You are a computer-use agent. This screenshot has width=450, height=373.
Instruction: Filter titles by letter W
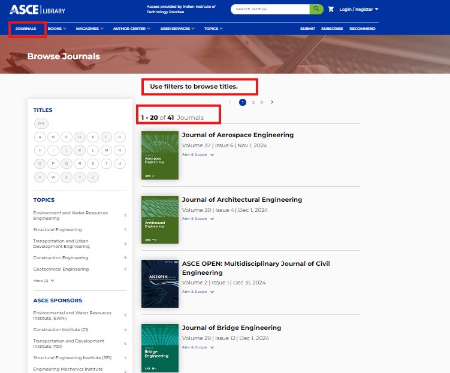pyautogui.click(x=54, y=177)
